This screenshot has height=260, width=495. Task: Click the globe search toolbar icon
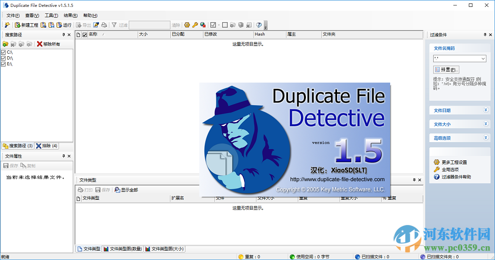pyautogui.click(x=203, y=25)
